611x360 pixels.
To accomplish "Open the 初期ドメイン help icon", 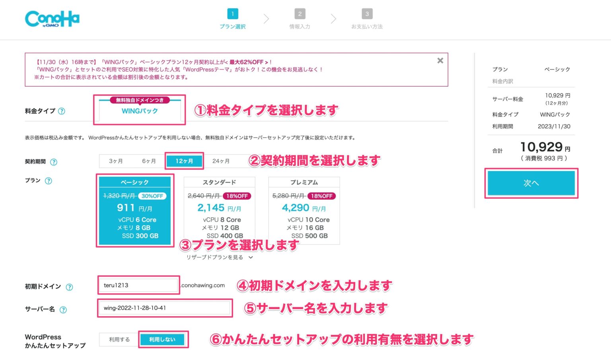I will coord(70,286).
